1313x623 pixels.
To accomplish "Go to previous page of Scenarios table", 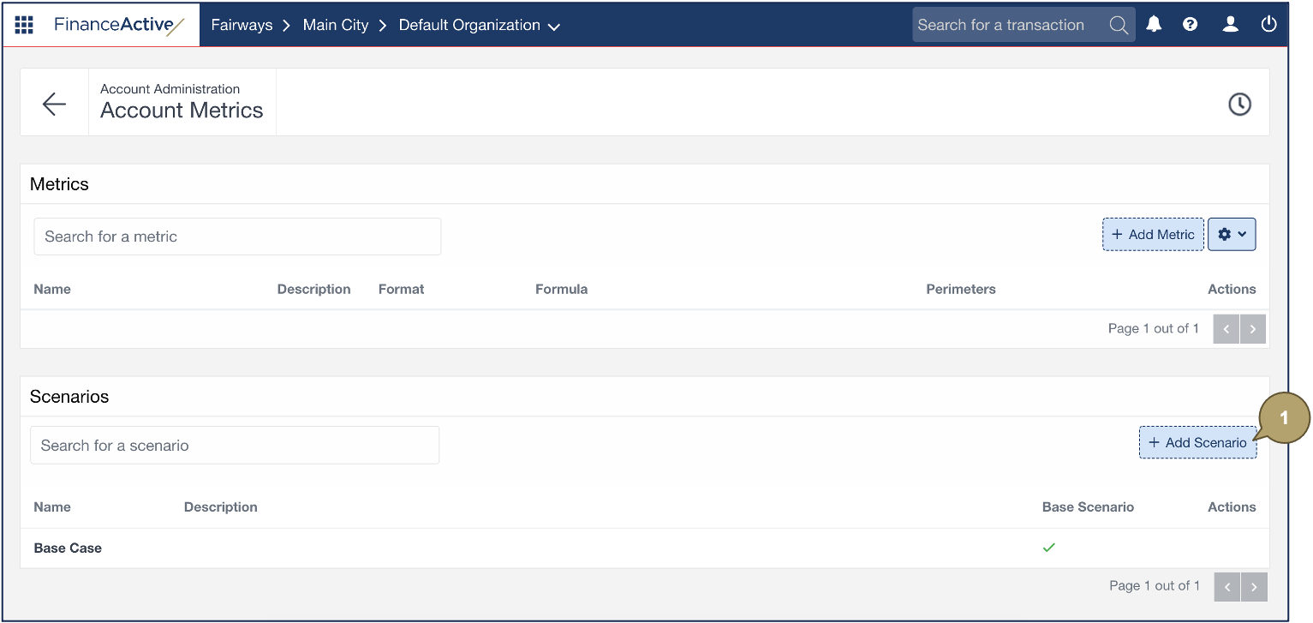I will [x=1227, y=587].
